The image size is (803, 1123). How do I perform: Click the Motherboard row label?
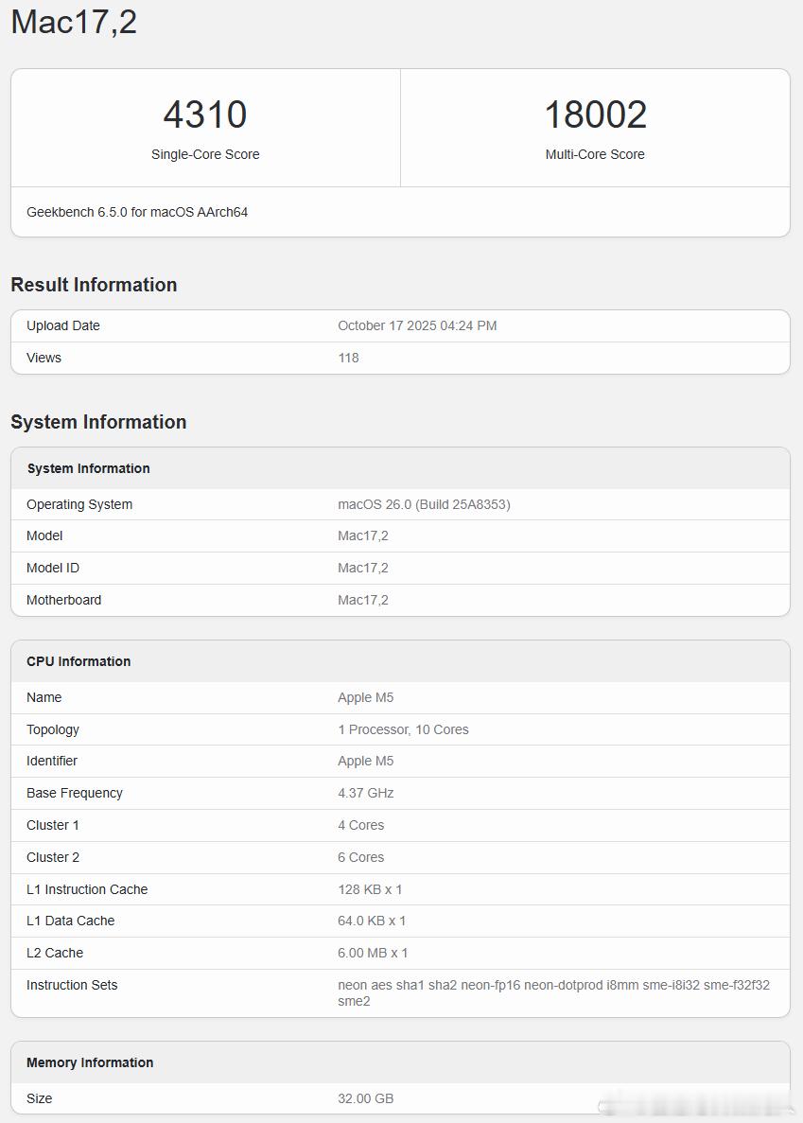click(x=63, y=600)
